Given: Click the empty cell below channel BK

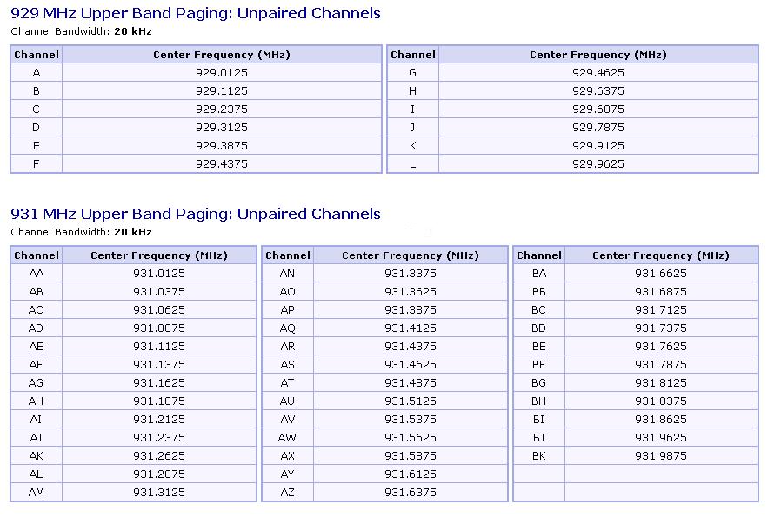Looking at the screenshot, I should pos(538,474).
